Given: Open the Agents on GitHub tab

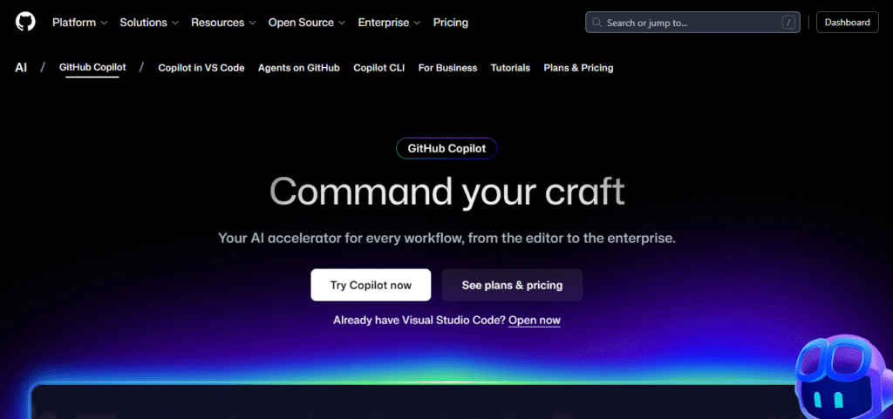Looking at the screenshot, I should coord(298,68).
